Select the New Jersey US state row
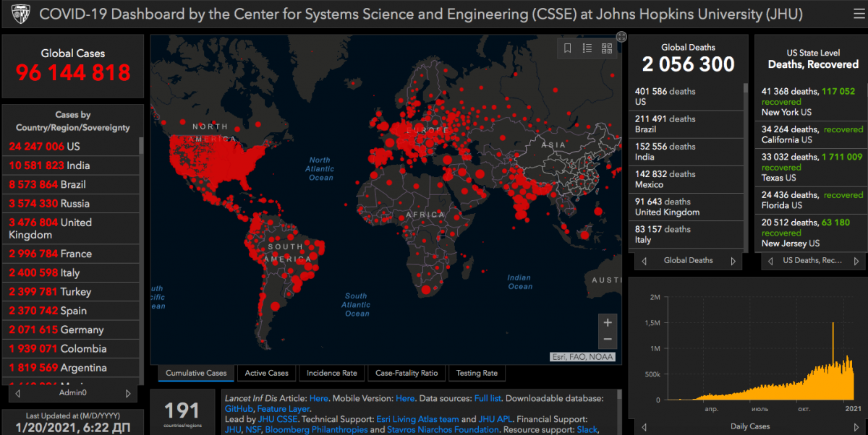 tap(811, 233)
